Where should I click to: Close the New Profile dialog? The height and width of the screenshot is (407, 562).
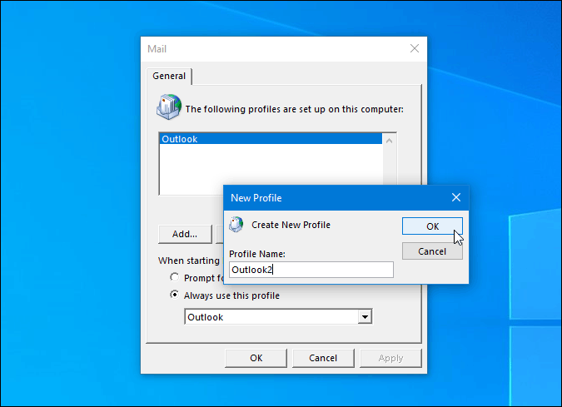(456, 197)
